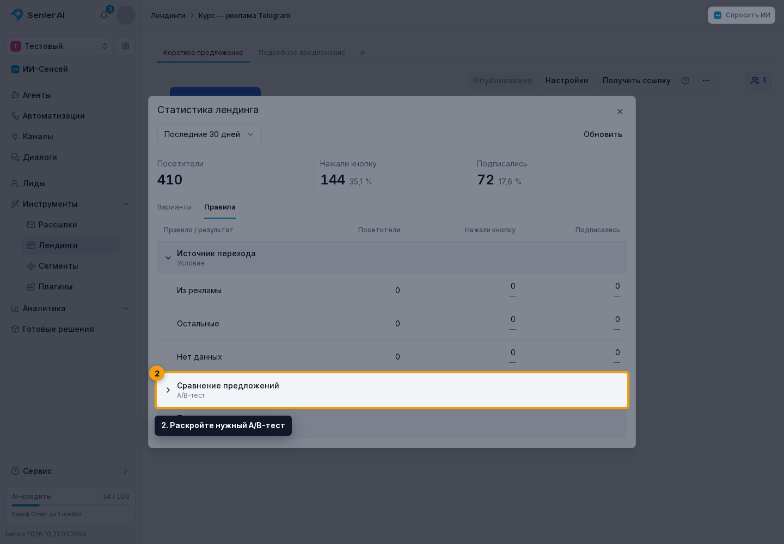Add a new landing tab with plus
Image resolution: width=784 pixels, height=544 pixels.
pos(363,53)
